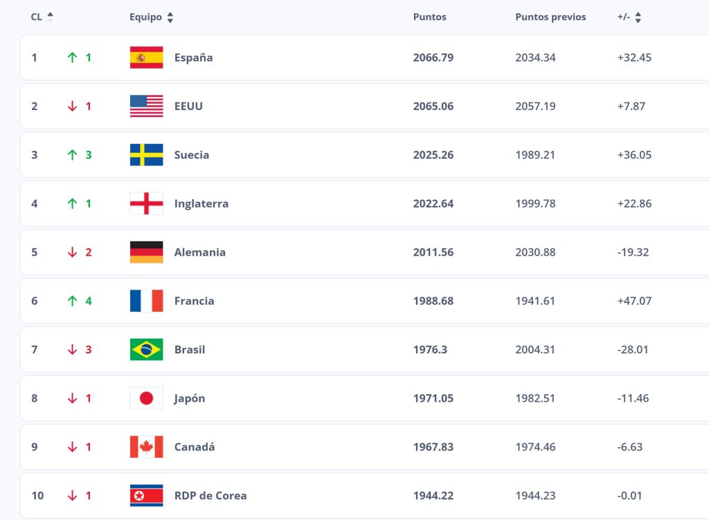Open the RDP de Corea team link

click(210, 496)
